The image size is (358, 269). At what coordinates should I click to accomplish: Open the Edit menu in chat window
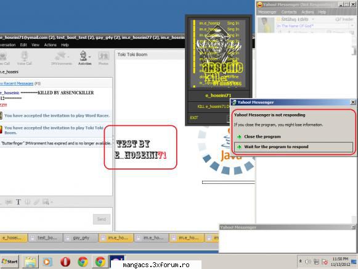point(23,45)
